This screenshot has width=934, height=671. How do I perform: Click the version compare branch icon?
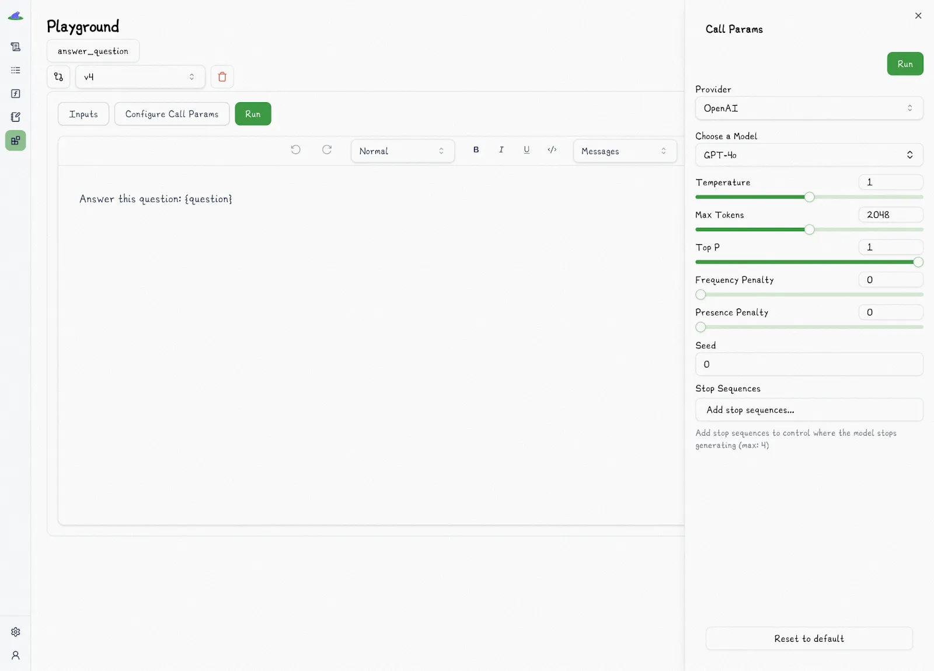(58, 77)
